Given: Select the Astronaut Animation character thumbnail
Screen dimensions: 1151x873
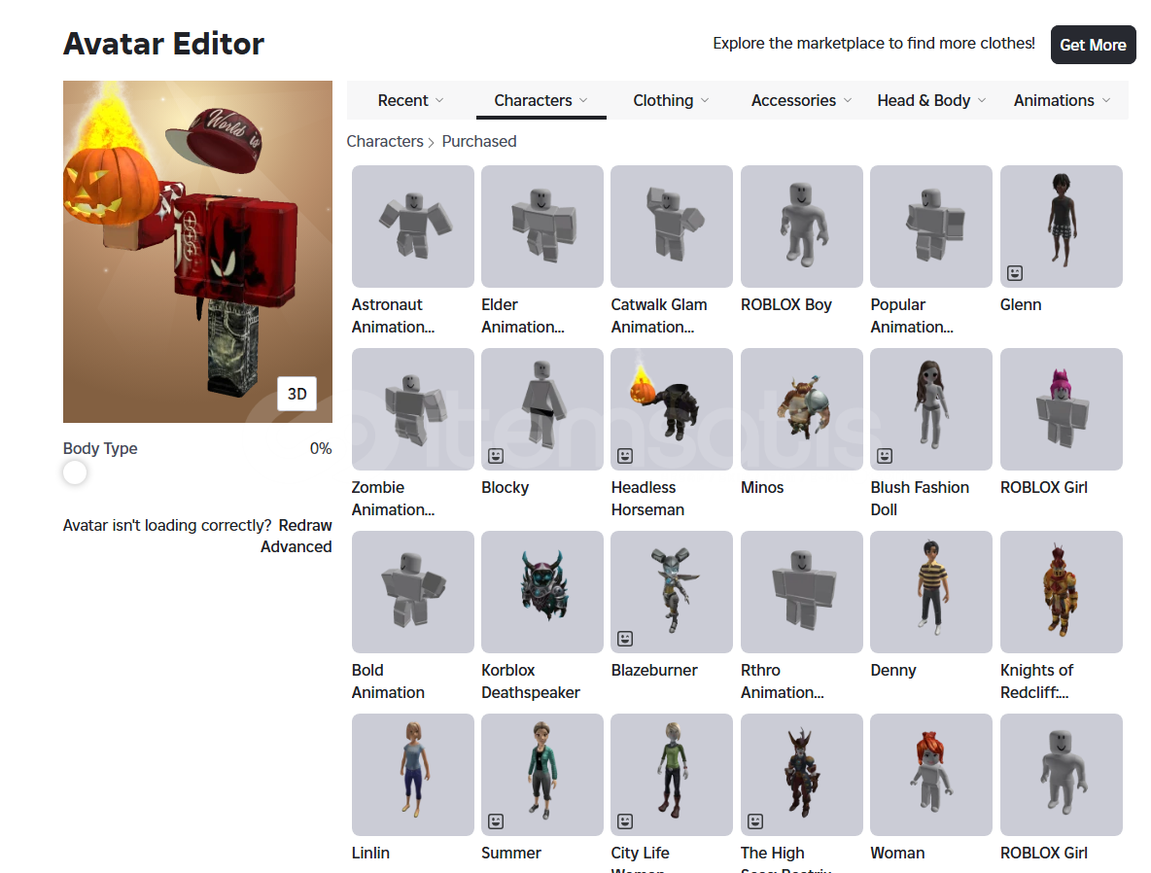Looking at the screenshot, I should coord(412,227).
